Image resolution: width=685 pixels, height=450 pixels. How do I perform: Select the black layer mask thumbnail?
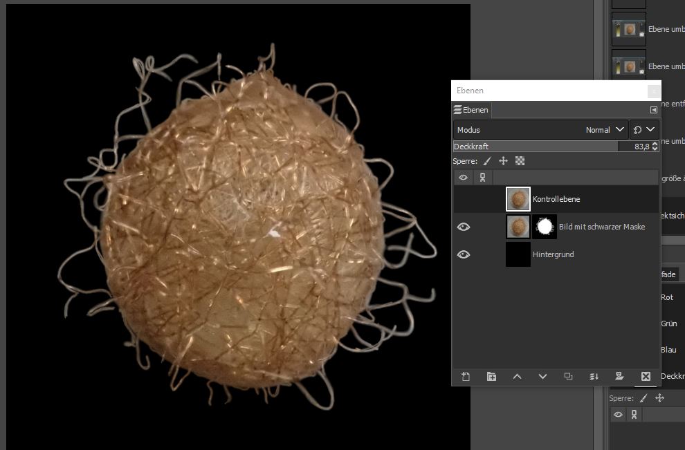(545, 227)
